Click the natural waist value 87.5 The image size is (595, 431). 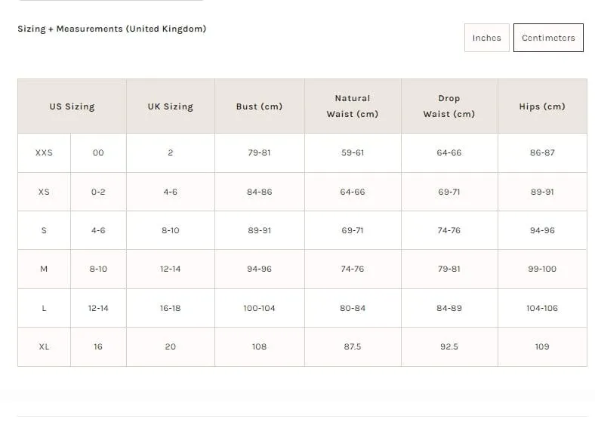(x=353, y=346)
